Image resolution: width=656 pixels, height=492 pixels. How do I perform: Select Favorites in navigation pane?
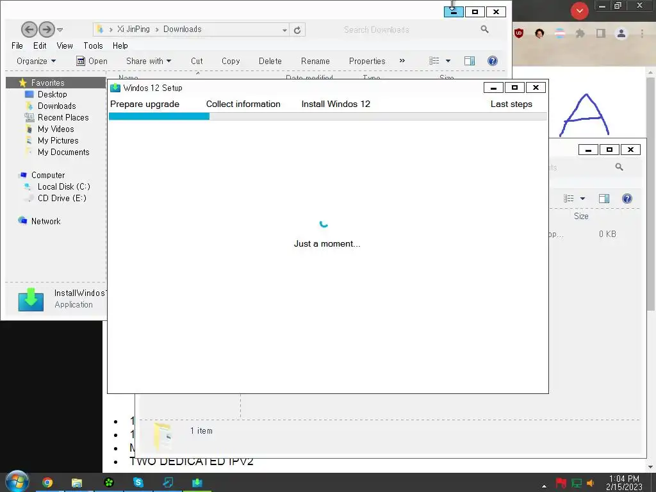point(47,83)
